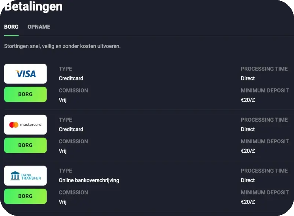Click the Bank Transfer logo

point(25,176)
